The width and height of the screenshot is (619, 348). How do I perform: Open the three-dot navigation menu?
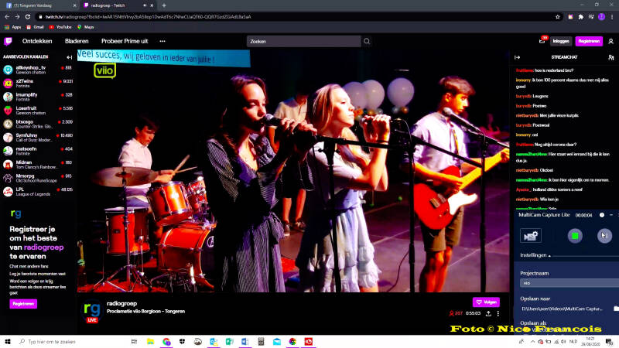tap(162, 41)
